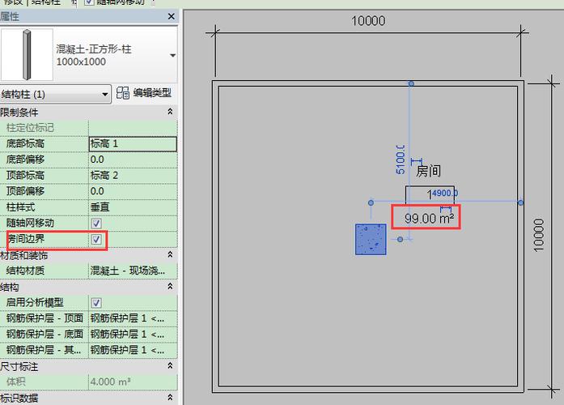Viewport: 564px width, 405px height.
Task: Click the Edit Type (编辑类型) icon
Action: 123,94
